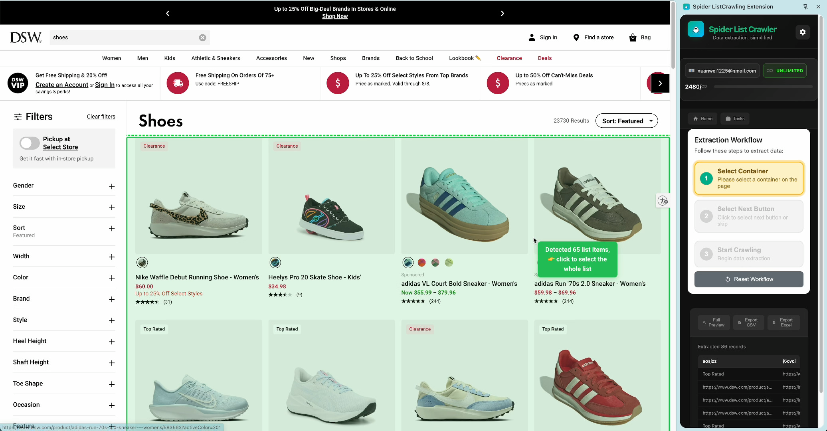Click Full Preview button in crawler

[714, 322]
